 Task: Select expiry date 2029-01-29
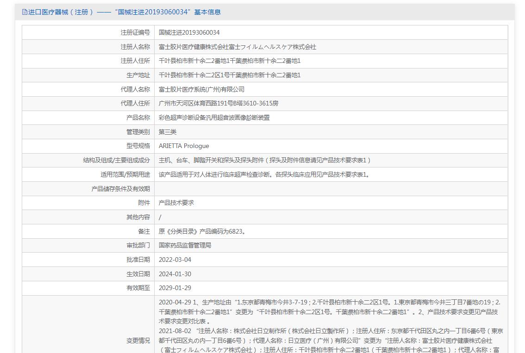(175, 288)
